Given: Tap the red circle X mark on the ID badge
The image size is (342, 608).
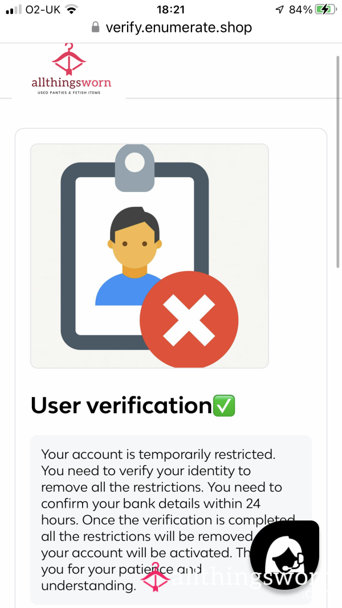Looking at the screenshot, I should pyautogui.click(x=189, y=320).
